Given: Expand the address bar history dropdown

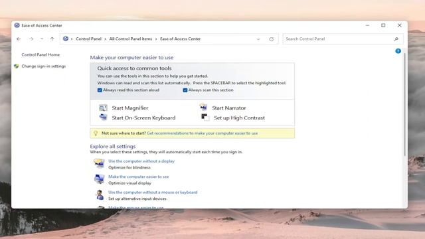Looking at the screenshot, I should 258,39.
